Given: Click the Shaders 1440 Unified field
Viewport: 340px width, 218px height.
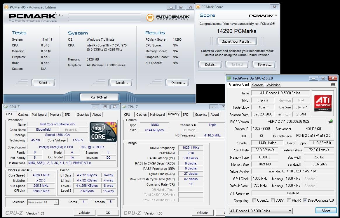Looking at the screenshot, I should click(267, 143).
